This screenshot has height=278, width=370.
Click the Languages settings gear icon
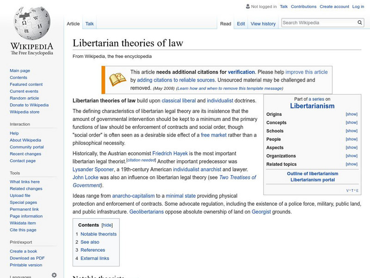tap(54, 275)
